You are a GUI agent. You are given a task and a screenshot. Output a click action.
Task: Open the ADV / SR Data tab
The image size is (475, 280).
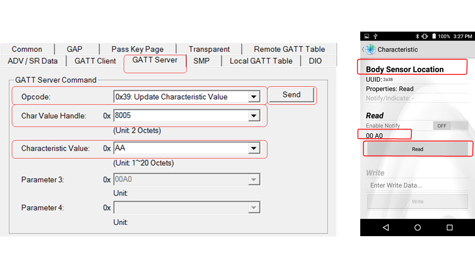pyautogui.click(x=32, y=61)
